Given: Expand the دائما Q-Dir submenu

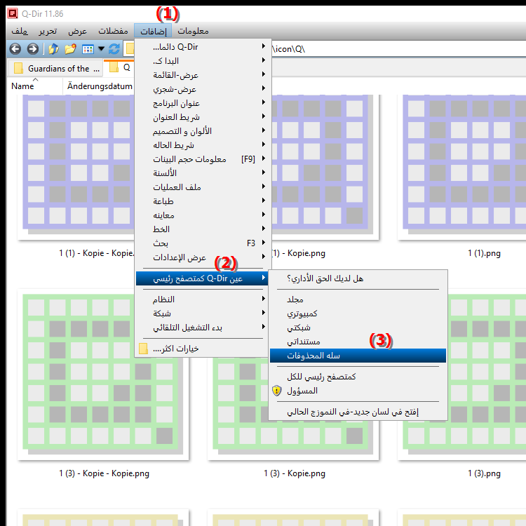Looking at the screenshot, I should 203,46.
